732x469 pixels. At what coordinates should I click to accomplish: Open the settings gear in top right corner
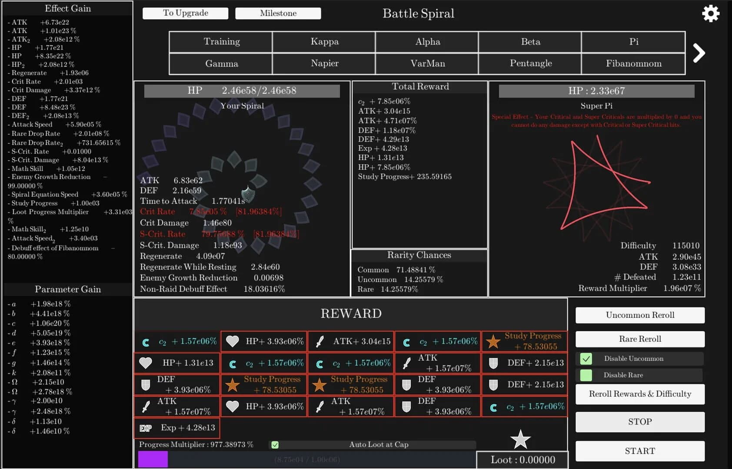click(x=711, y=13)
